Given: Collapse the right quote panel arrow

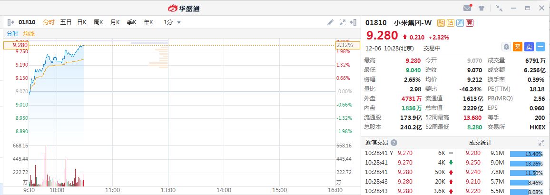Looking at the screenshot, I should [353, 22].
